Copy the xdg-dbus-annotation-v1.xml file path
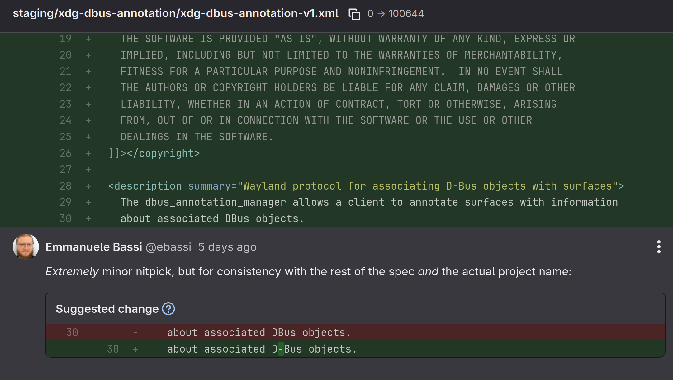 pos(354,14)
